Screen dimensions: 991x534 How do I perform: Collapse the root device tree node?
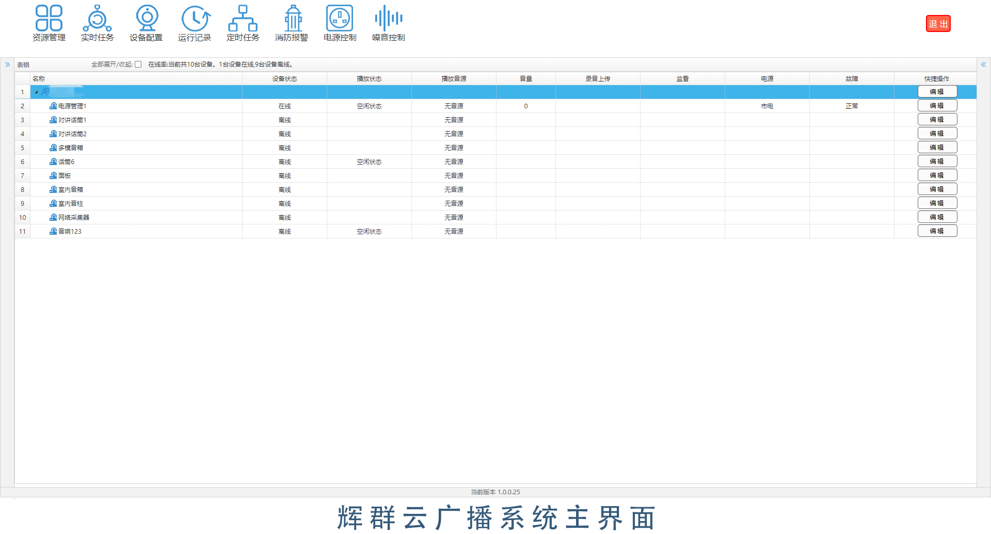click(x=36, y=91)
